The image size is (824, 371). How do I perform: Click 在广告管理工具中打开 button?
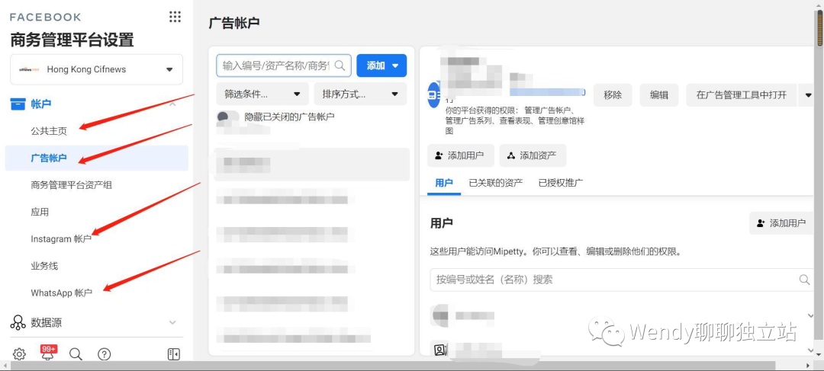(x=742, y=95)
